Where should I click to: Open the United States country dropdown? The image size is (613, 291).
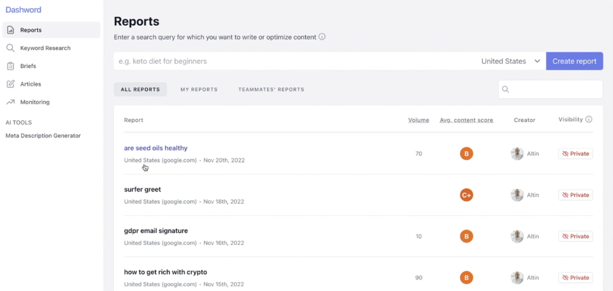(x=511, y=61)
